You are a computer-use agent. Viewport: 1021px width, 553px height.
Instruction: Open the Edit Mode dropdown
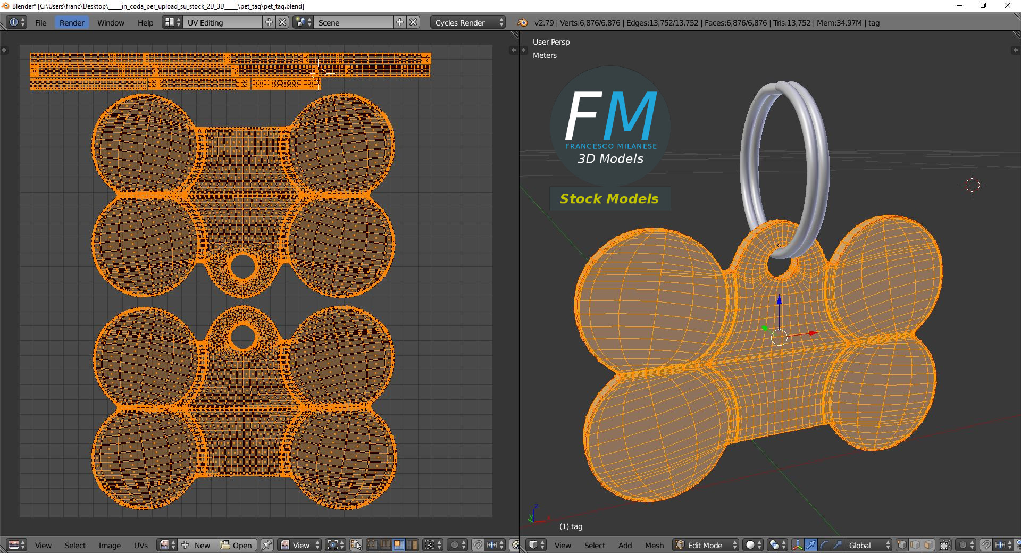point(706,545)
